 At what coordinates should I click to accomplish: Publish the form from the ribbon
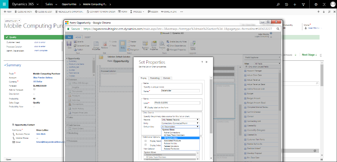pyautogui.click(x=78, y=50)
